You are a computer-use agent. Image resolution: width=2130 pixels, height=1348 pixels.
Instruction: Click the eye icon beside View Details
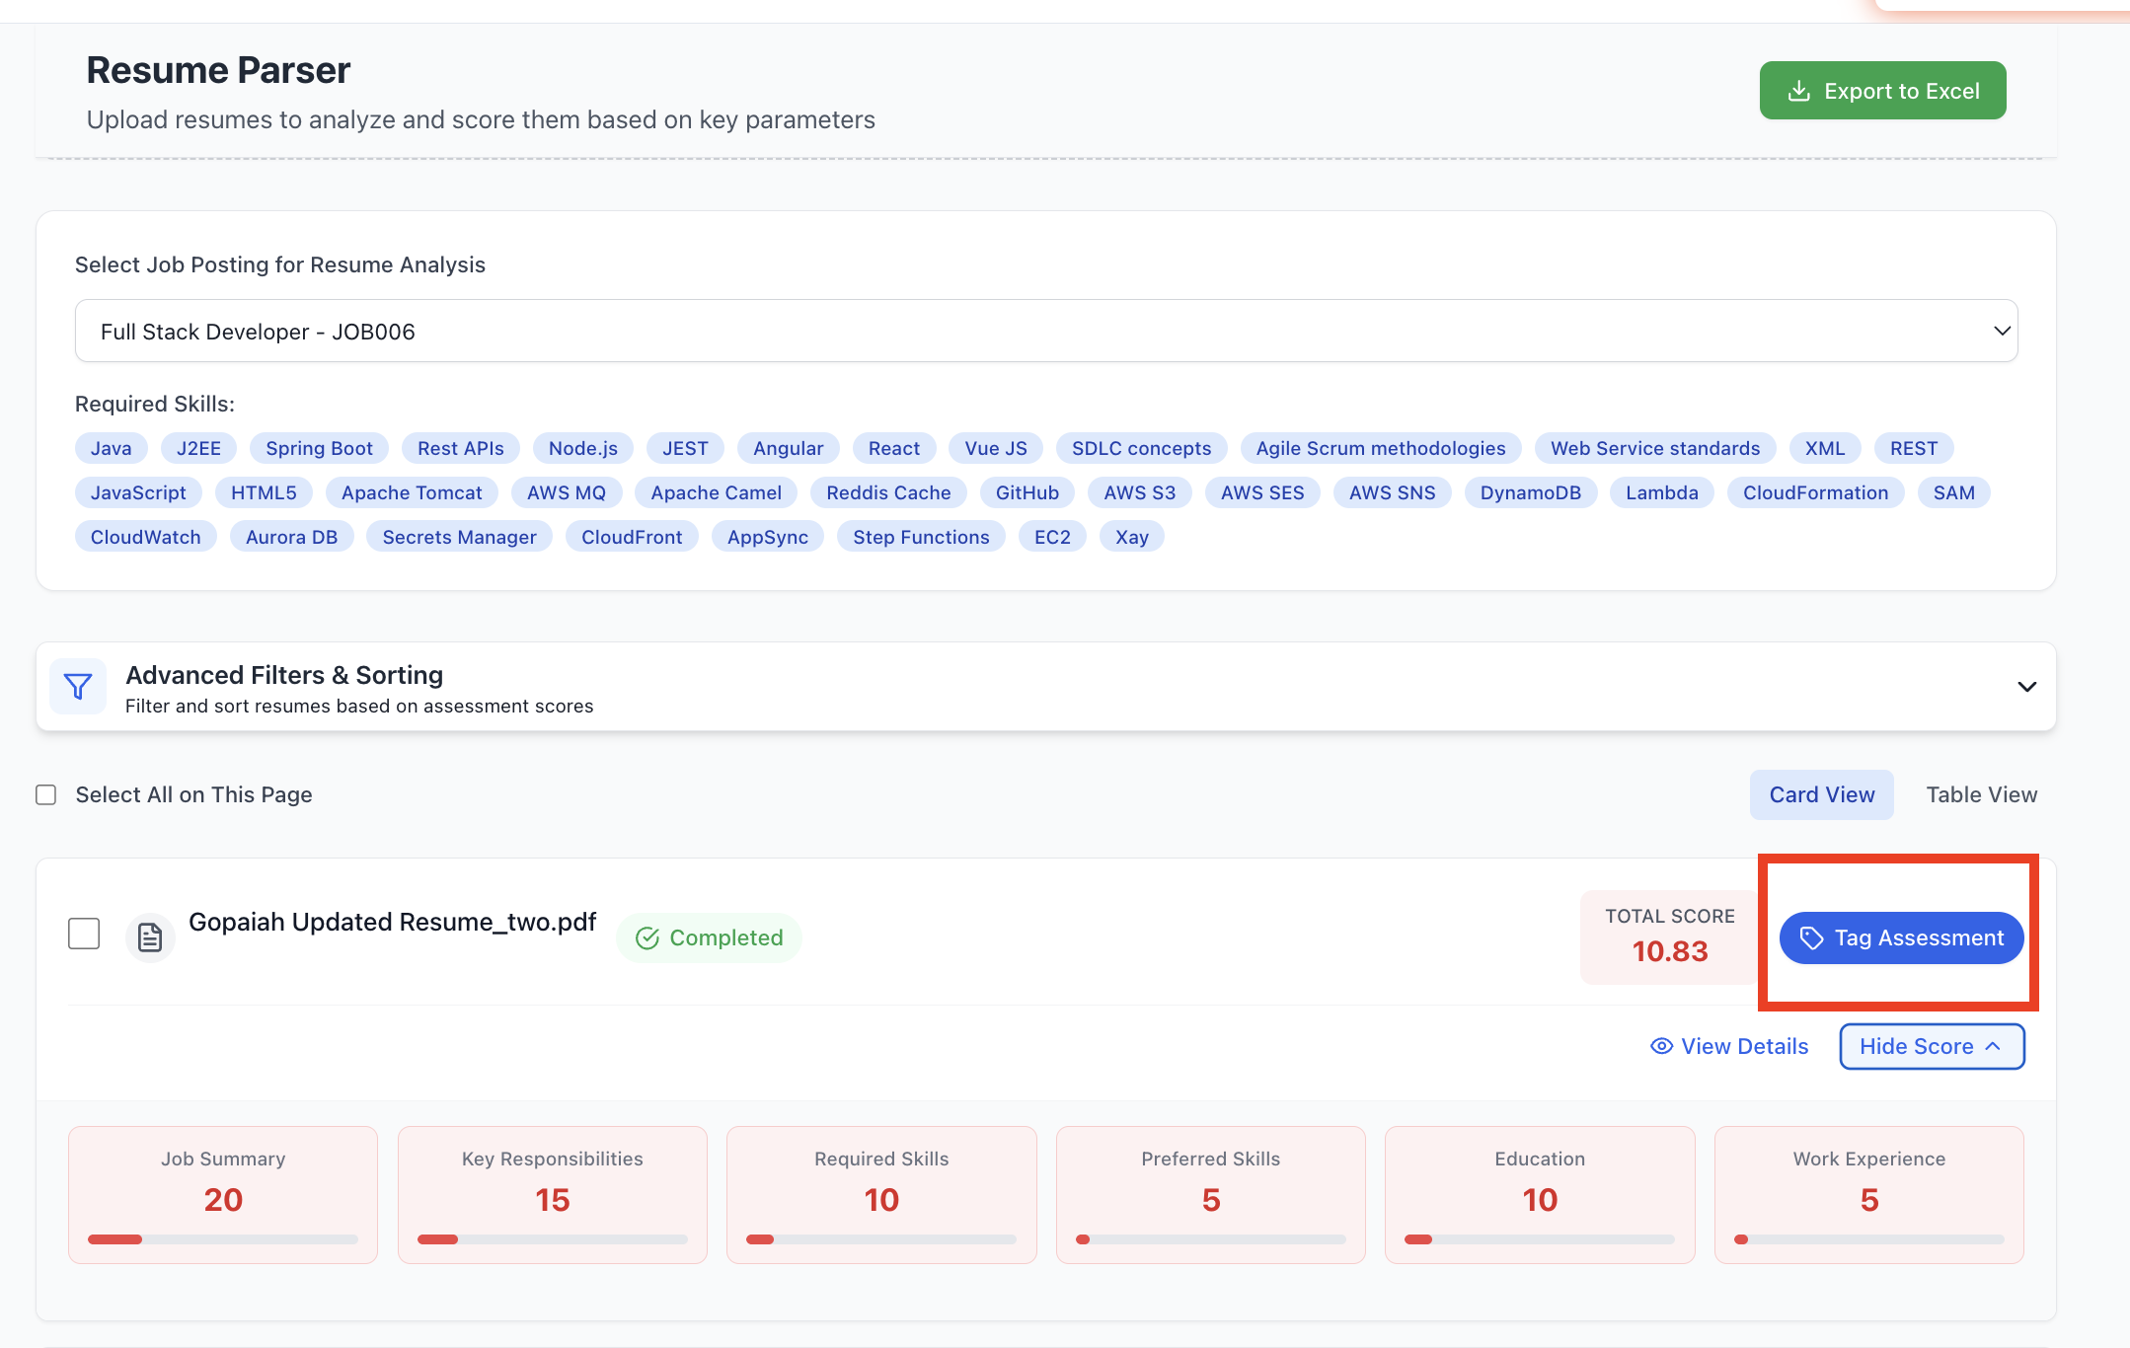tap(1661, 1046)
